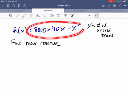Open the search magnifier in top bar

coord(14,6)
